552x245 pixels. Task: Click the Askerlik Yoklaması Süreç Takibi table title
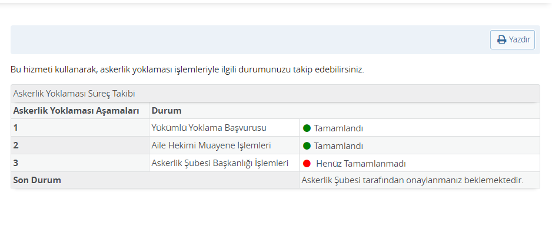pos(74,94)
